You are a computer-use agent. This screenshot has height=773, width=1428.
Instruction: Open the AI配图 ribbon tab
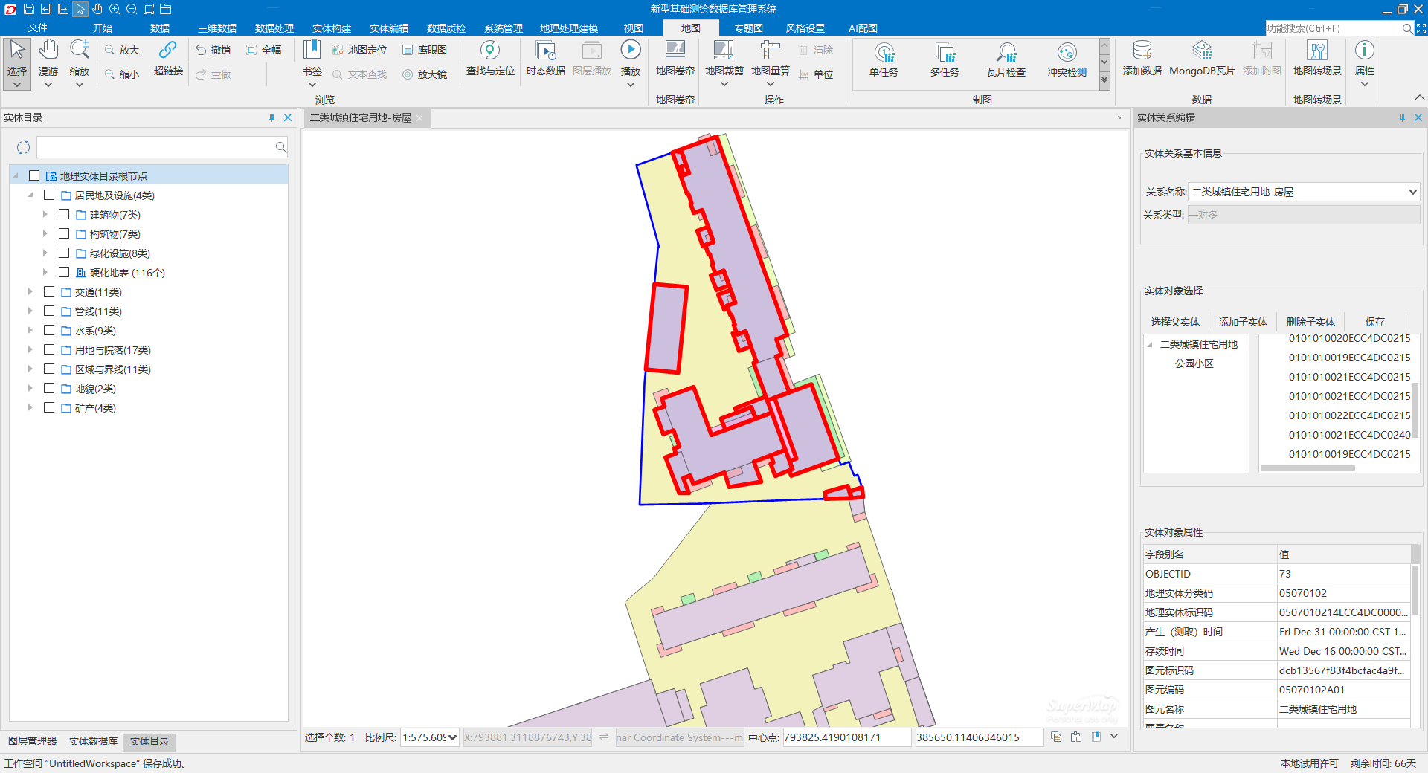(x=863, y=28)
